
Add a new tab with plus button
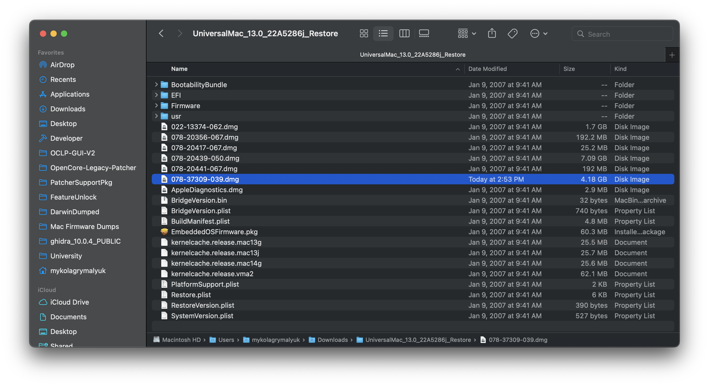point(672,55)
